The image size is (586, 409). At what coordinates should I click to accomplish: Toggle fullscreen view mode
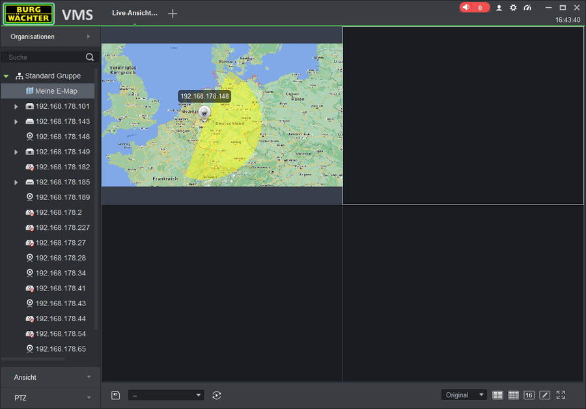click(x=561, y=395)
